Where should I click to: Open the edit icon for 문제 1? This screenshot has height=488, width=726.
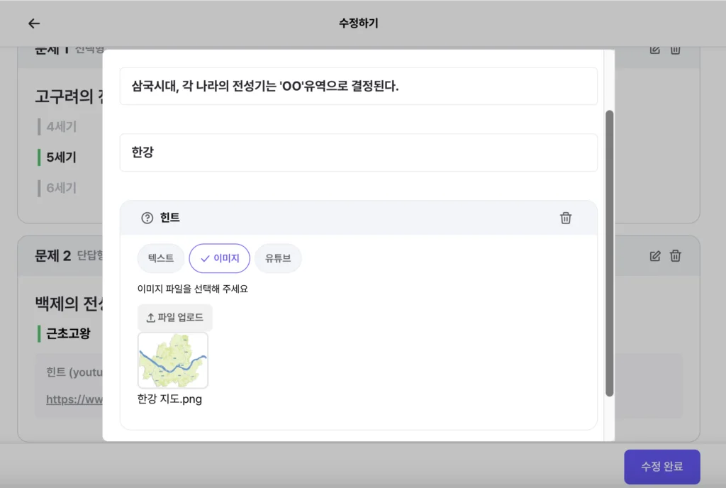654,50
